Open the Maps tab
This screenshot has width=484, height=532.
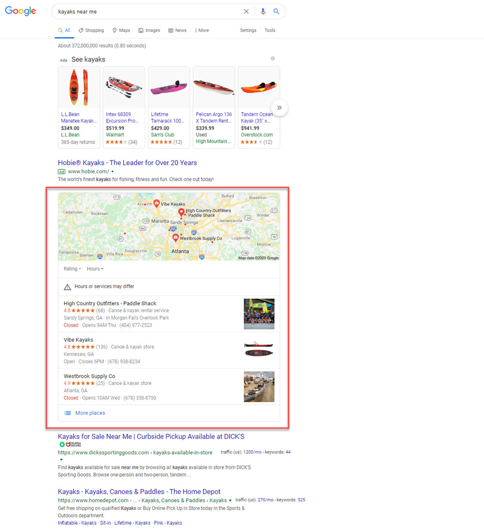tap(121, 30)
